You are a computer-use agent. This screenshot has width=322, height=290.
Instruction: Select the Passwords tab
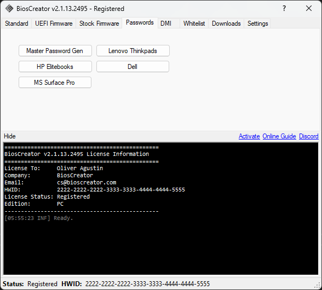[x=140, y=22]
